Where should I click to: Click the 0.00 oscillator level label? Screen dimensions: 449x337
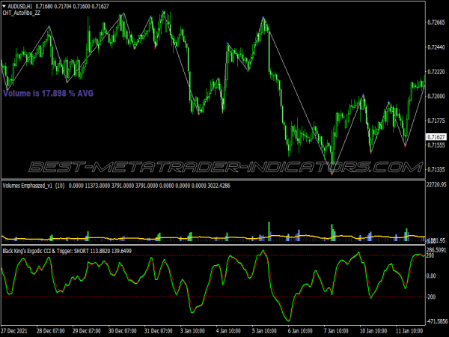(431, 276)
